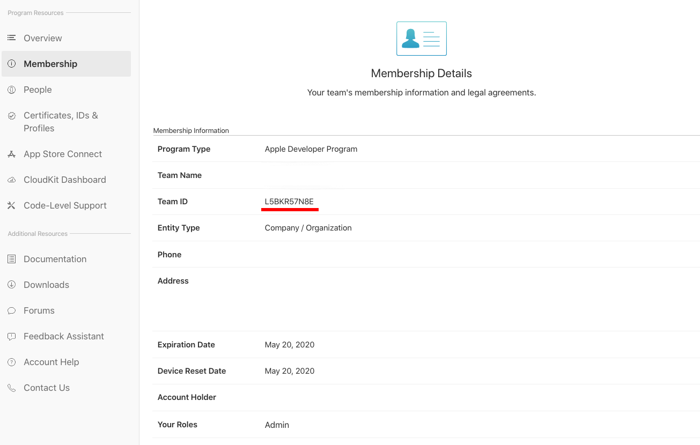Open the Contact Us page
This screenshot has height=445, width=700.
coord(47,388)
